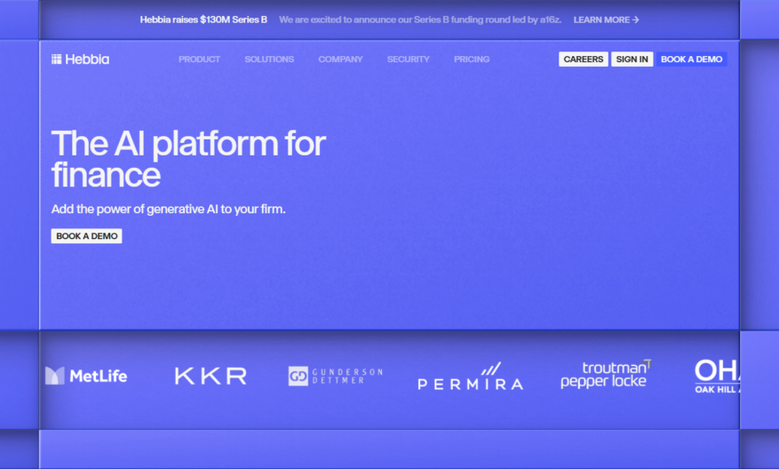779x469 pixels.
Task: Click the Gunderson Dettmer logo
Action: pos(336,376)
